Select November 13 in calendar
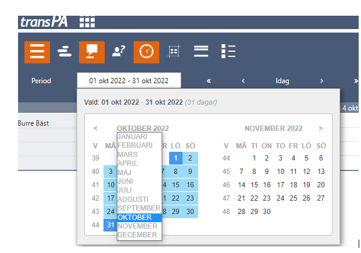The image size is (361, 253). click(x=321, y=172)
